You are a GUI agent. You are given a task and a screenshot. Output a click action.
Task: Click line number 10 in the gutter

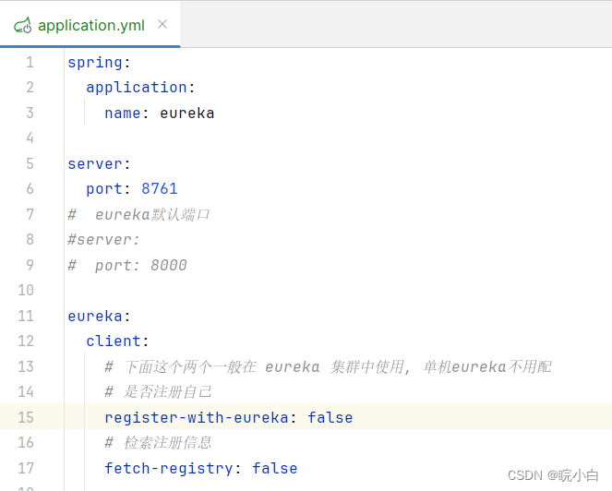(26, 290)
